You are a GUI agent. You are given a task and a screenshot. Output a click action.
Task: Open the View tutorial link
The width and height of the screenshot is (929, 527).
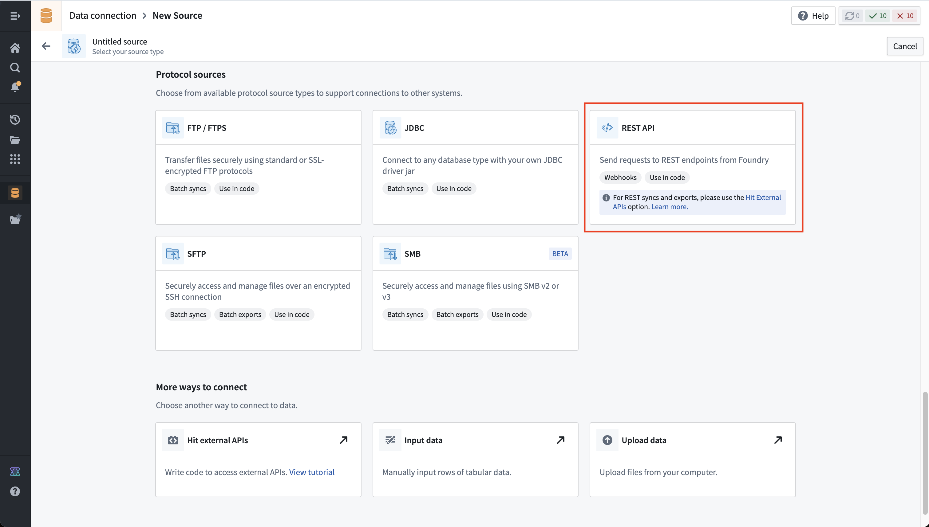click(x=312, y=472)
